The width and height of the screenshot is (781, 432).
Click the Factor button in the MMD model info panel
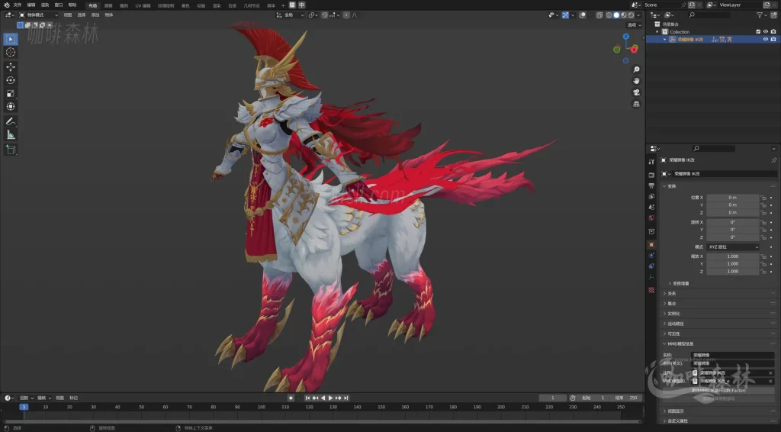pyautogui.click(x=718, y=391)
